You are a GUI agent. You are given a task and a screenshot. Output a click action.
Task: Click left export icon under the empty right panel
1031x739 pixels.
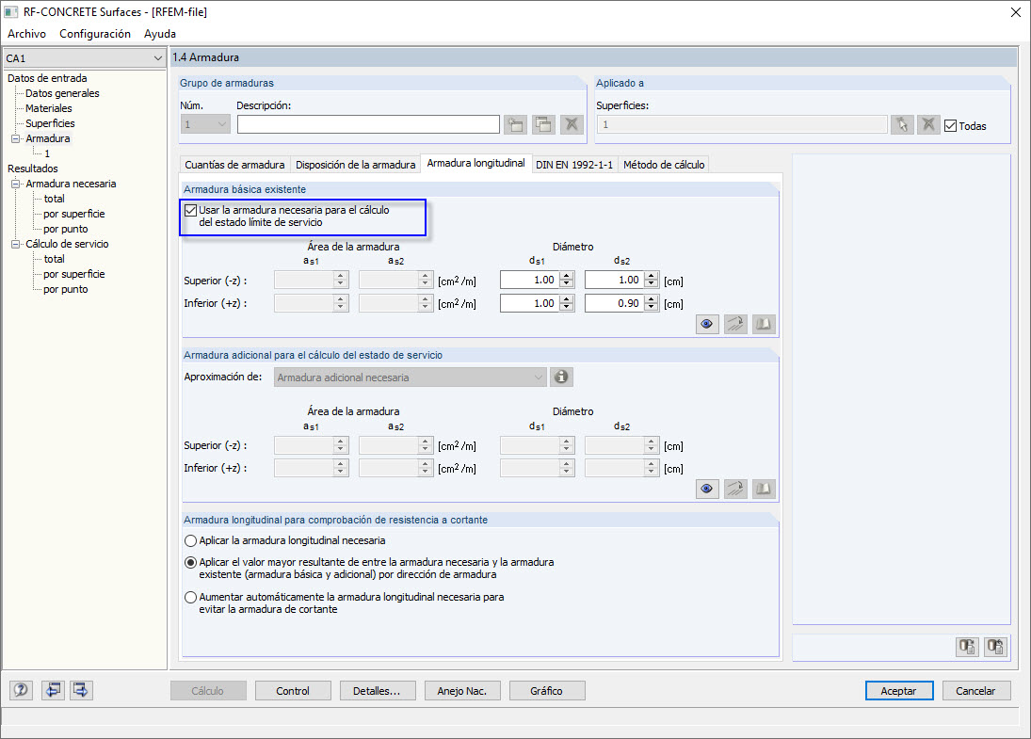967,647
